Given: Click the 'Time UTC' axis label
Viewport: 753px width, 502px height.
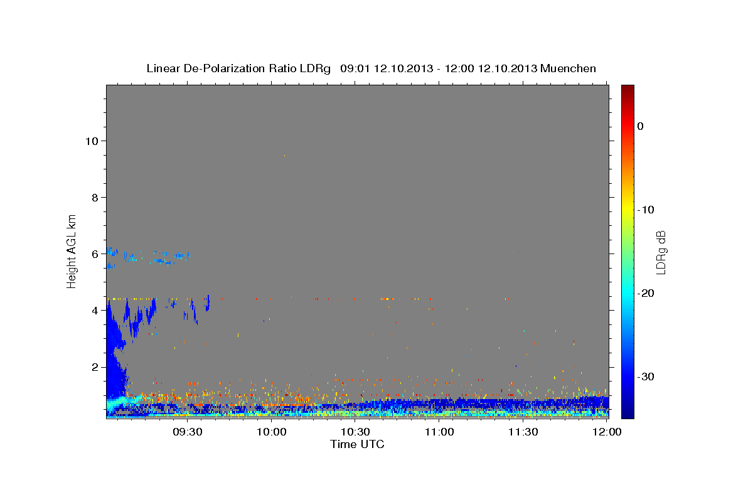Looking at the screenshot, I should pyautogui.click(x=357, y=444).
